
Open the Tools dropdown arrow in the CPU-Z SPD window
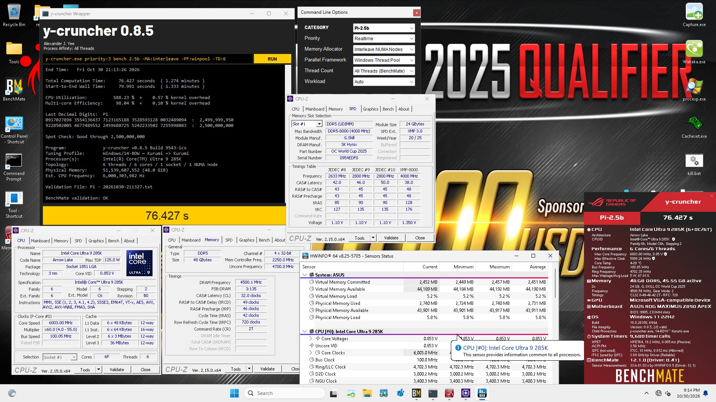pyautogui.click(x=373, y=238)
